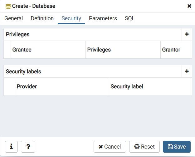Click the Security label column header
The height and width of the screenshot is (157, 195).
tap(150, 86)
